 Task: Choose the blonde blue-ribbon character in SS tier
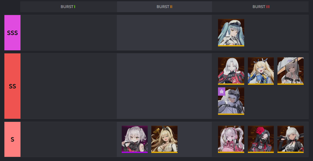pyautogui.click(x=261, y=71)
